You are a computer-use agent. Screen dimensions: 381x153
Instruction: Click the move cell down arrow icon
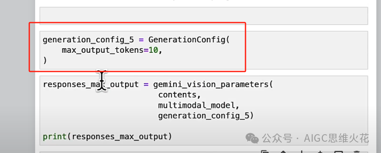[x=302, y=152]
